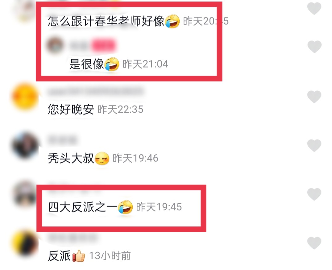Tap the blurred username above 您好晚安
This screenshot has width=332, height=270.
click(96, 91)
